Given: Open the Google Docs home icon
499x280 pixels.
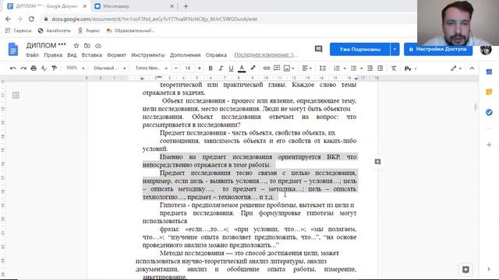Looking at the screenshot, I should pyautogui.click(x=13, y=50).
